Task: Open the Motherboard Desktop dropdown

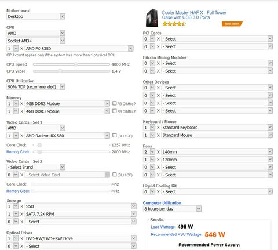Action: pyautogui.click(x=36, y=16)
